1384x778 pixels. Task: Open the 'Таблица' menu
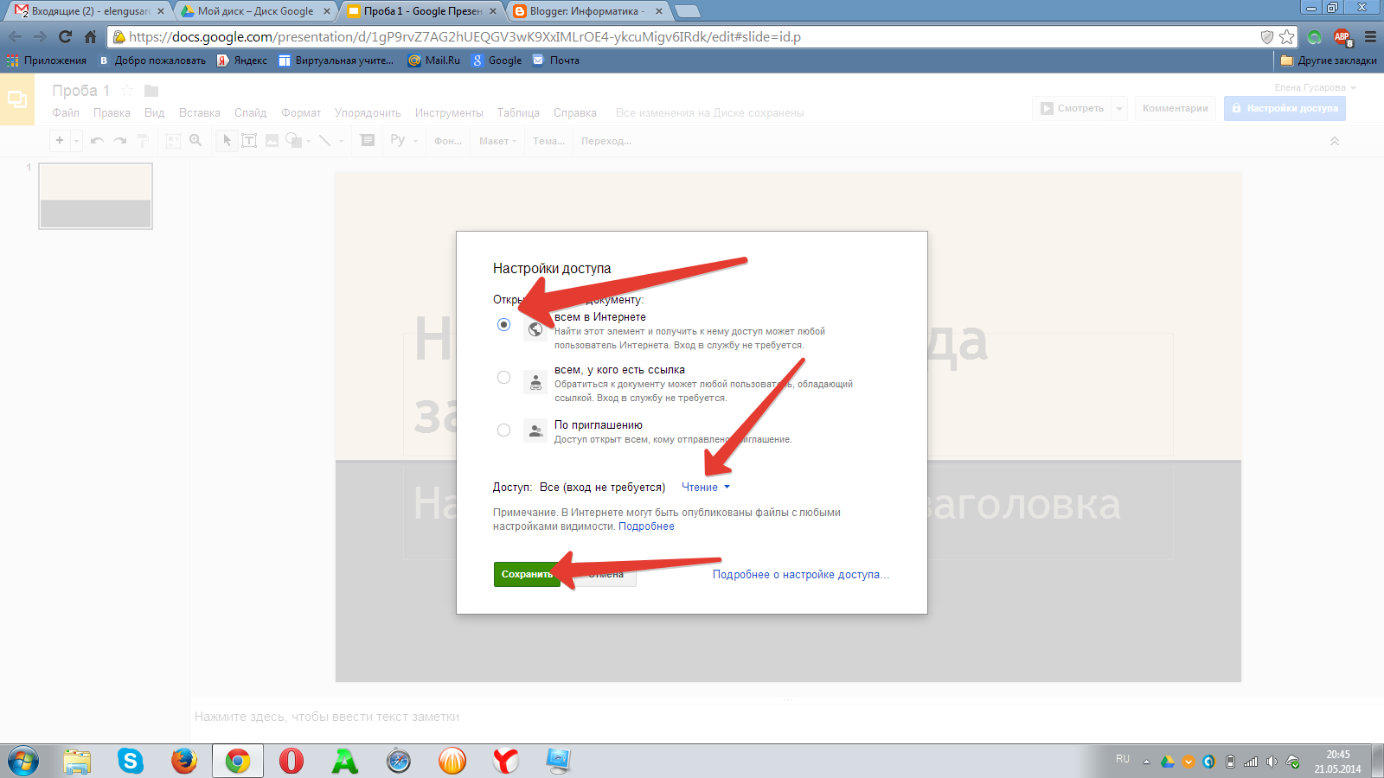[518, 113]
